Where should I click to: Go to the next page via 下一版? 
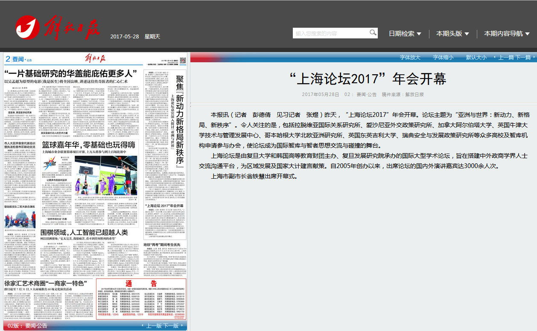click(x=171, y=326)
